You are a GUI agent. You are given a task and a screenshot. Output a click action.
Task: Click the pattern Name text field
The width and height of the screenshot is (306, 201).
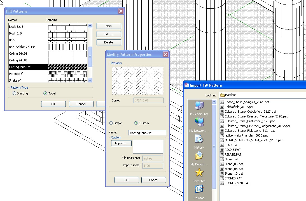pos(147,133)
